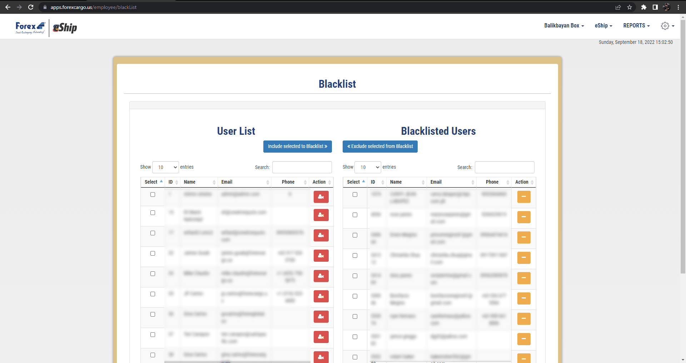Viewport: 686px width, 363px height.
Task: Sort Blacklisted Users by Select column
Action: click(355, 182)
